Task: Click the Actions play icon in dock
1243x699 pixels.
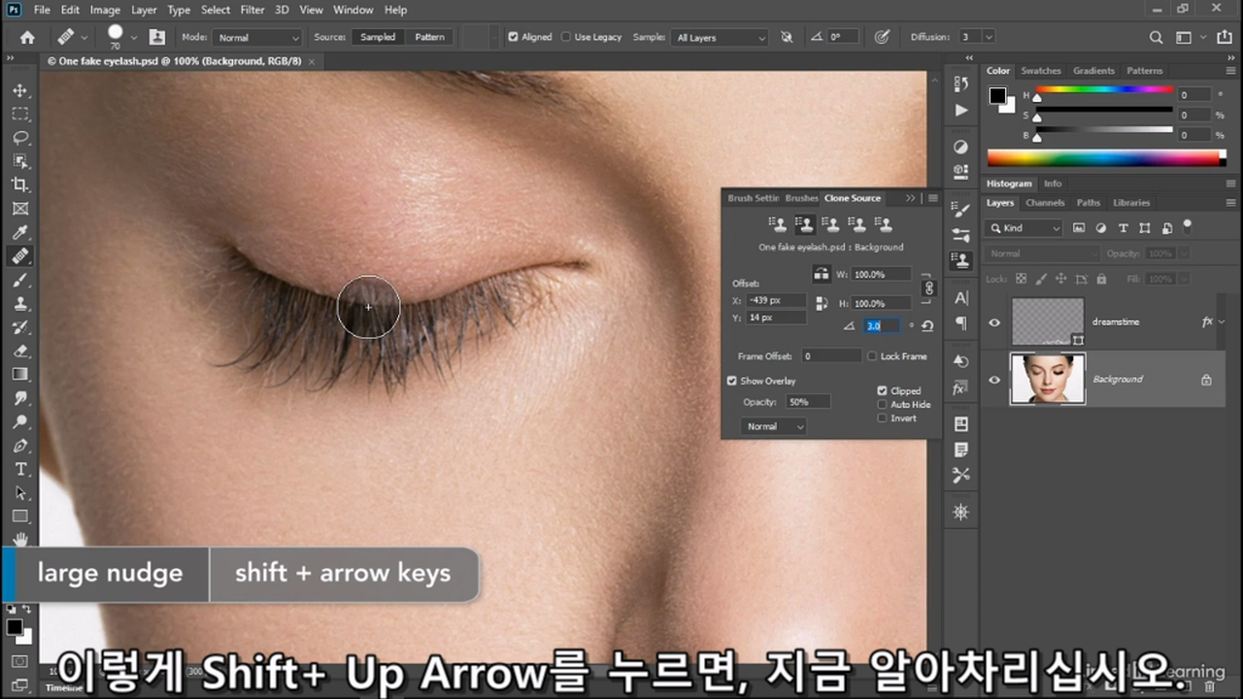Action: tap(960, 110)
